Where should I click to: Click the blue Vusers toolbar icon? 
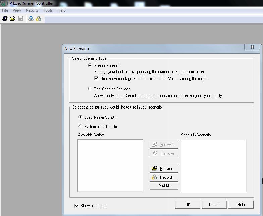coord(31,19)
